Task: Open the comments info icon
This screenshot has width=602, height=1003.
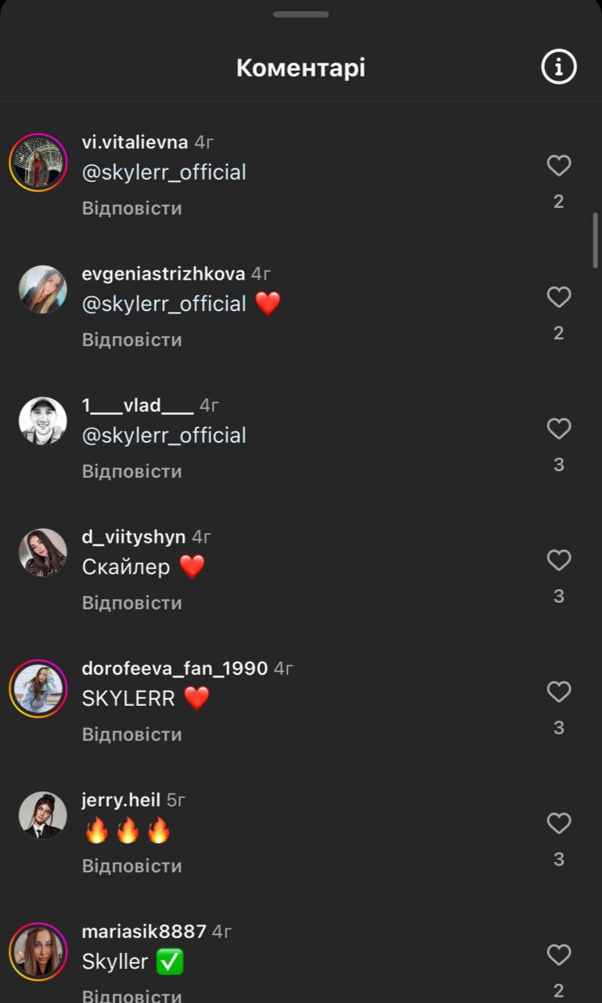Action: tap(558, 67)
